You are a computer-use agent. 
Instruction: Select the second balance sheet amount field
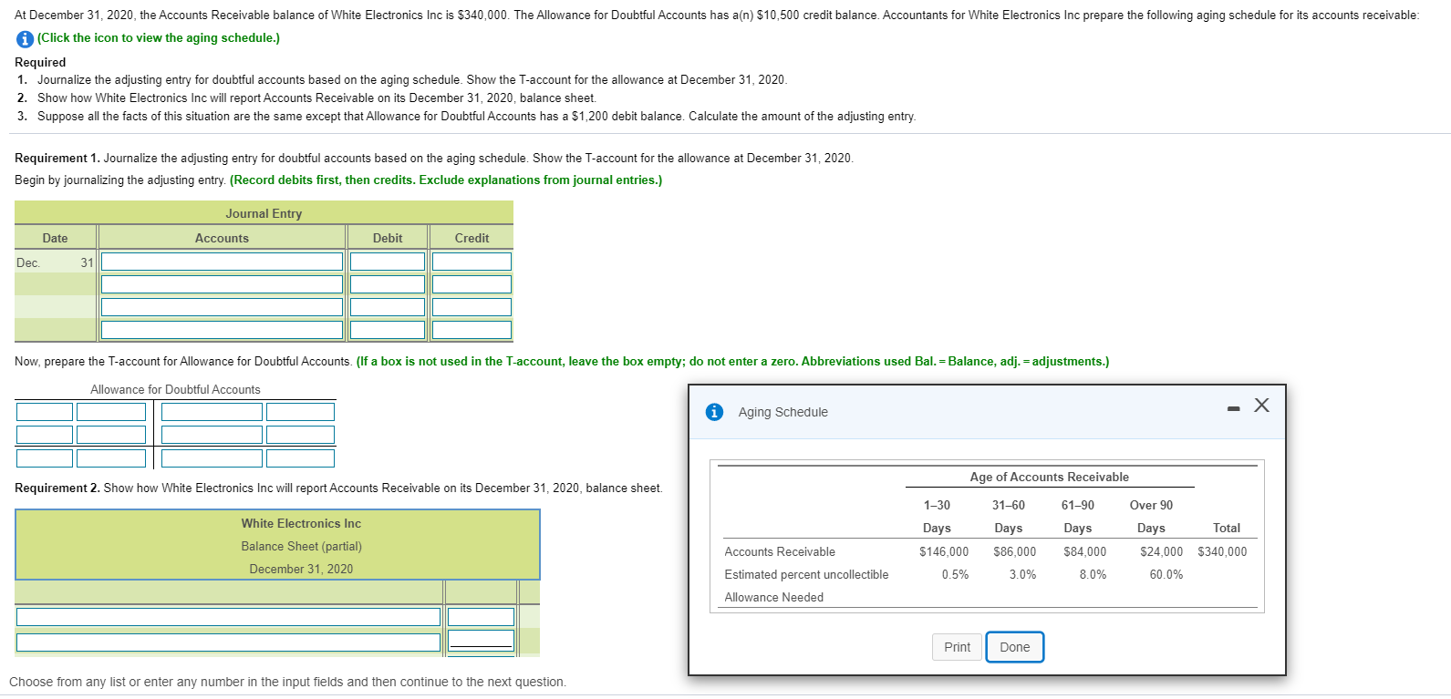click(481, 640)
